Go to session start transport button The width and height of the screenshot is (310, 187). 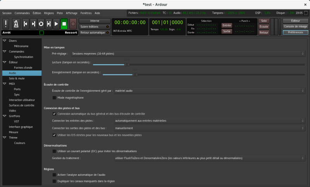point(26,24)
